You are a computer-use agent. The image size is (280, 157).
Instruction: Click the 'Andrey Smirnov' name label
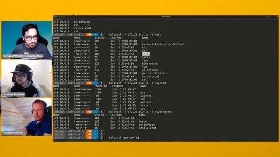click(x=14, y=133)
